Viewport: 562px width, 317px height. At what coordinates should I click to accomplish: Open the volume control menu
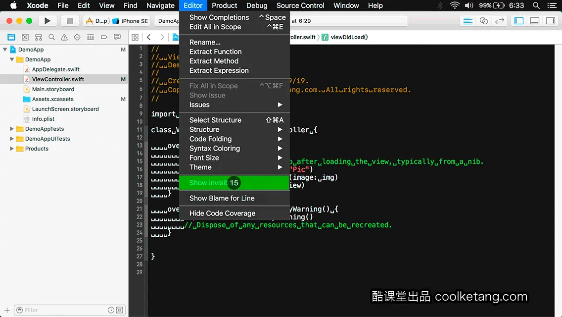pyautogui.click(x=469, y=5)
